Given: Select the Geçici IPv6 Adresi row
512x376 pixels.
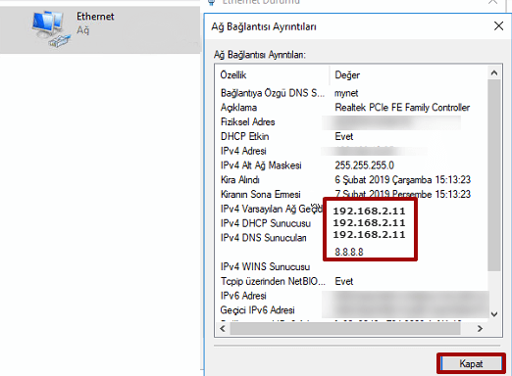Looking at the screenshot, I should (x=351, y=310).
